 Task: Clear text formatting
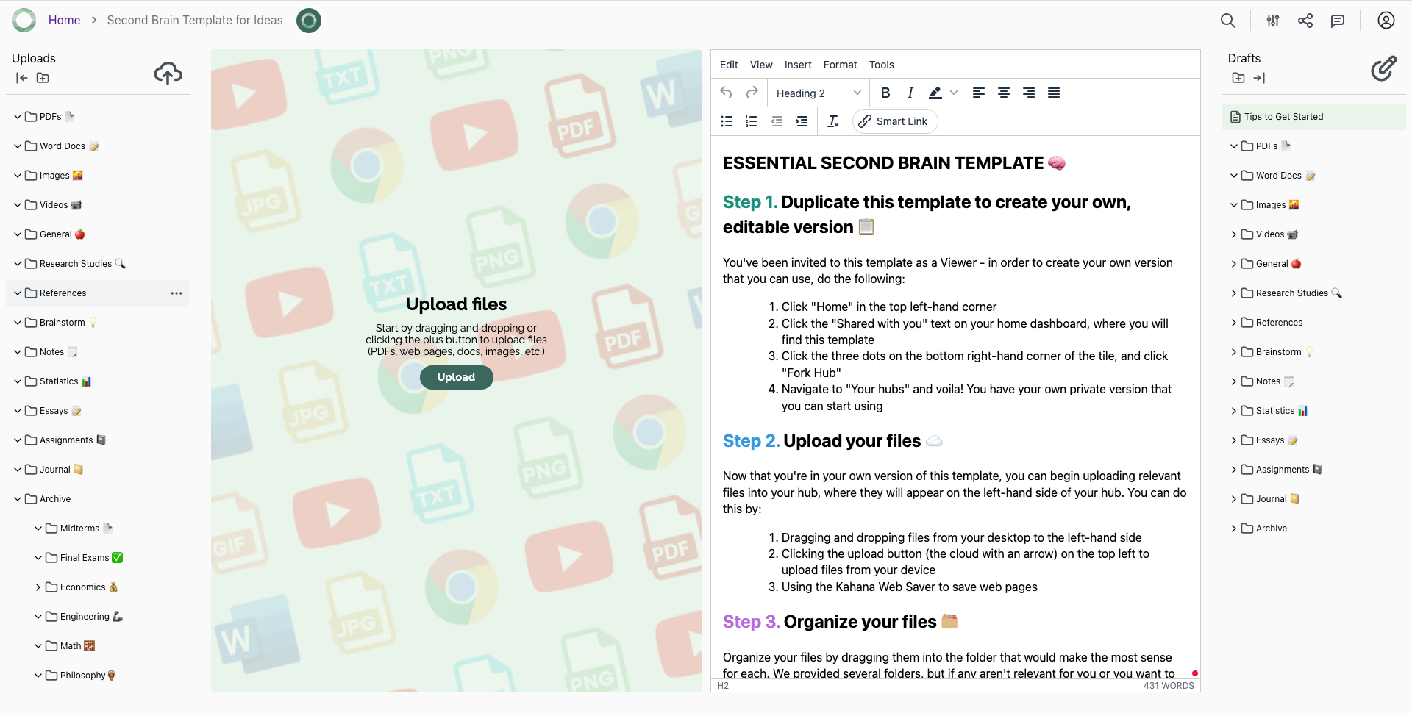[833, 121]
